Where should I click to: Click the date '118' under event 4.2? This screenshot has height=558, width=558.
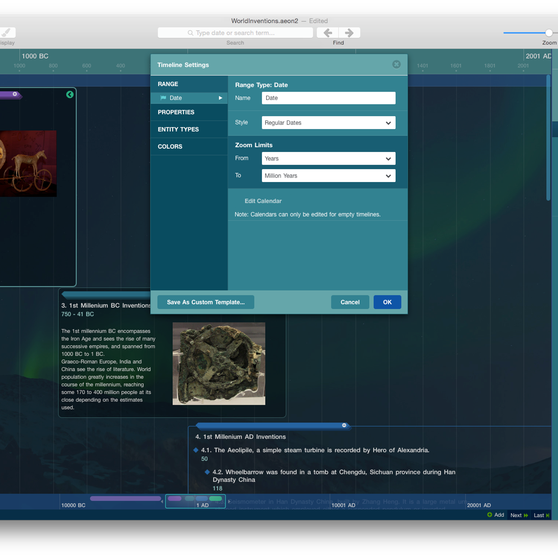(217, 488)
